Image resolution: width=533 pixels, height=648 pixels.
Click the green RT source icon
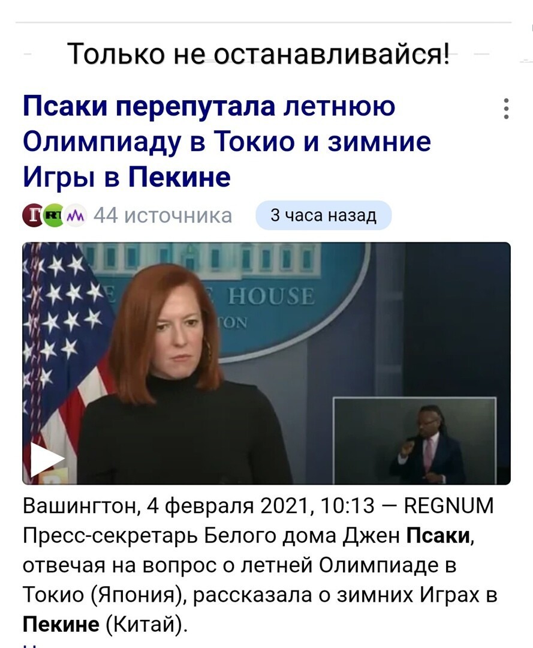coord(53,215)
